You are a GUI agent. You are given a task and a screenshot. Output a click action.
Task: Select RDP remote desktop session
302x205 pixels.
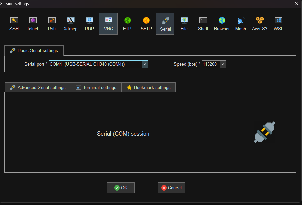pyautogui.click(x=89, y=24)
